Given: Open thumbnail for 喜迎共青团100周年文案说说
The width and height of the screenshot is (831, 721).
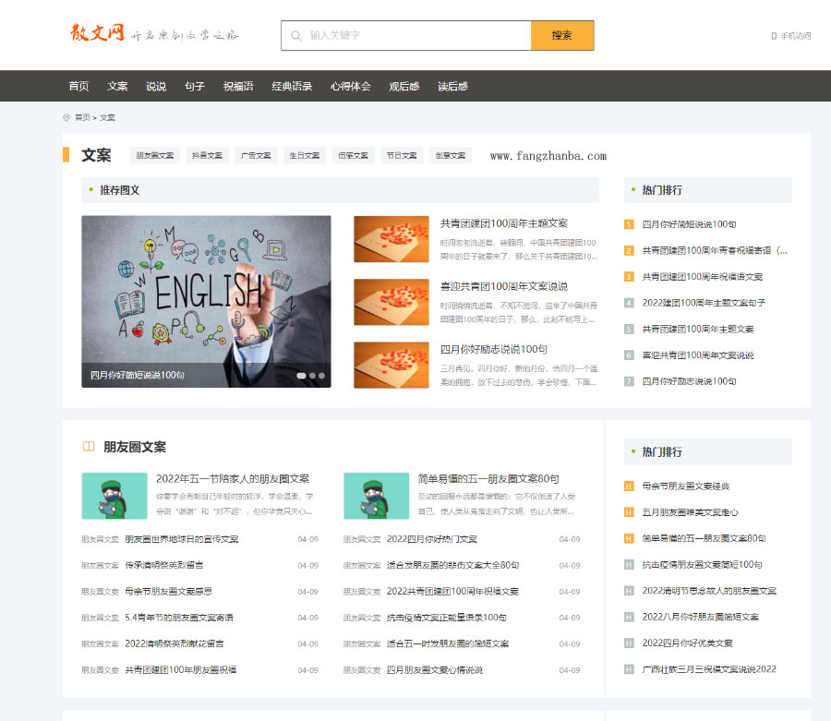Looking at the screenshot, I should click(x=391, y=302).
